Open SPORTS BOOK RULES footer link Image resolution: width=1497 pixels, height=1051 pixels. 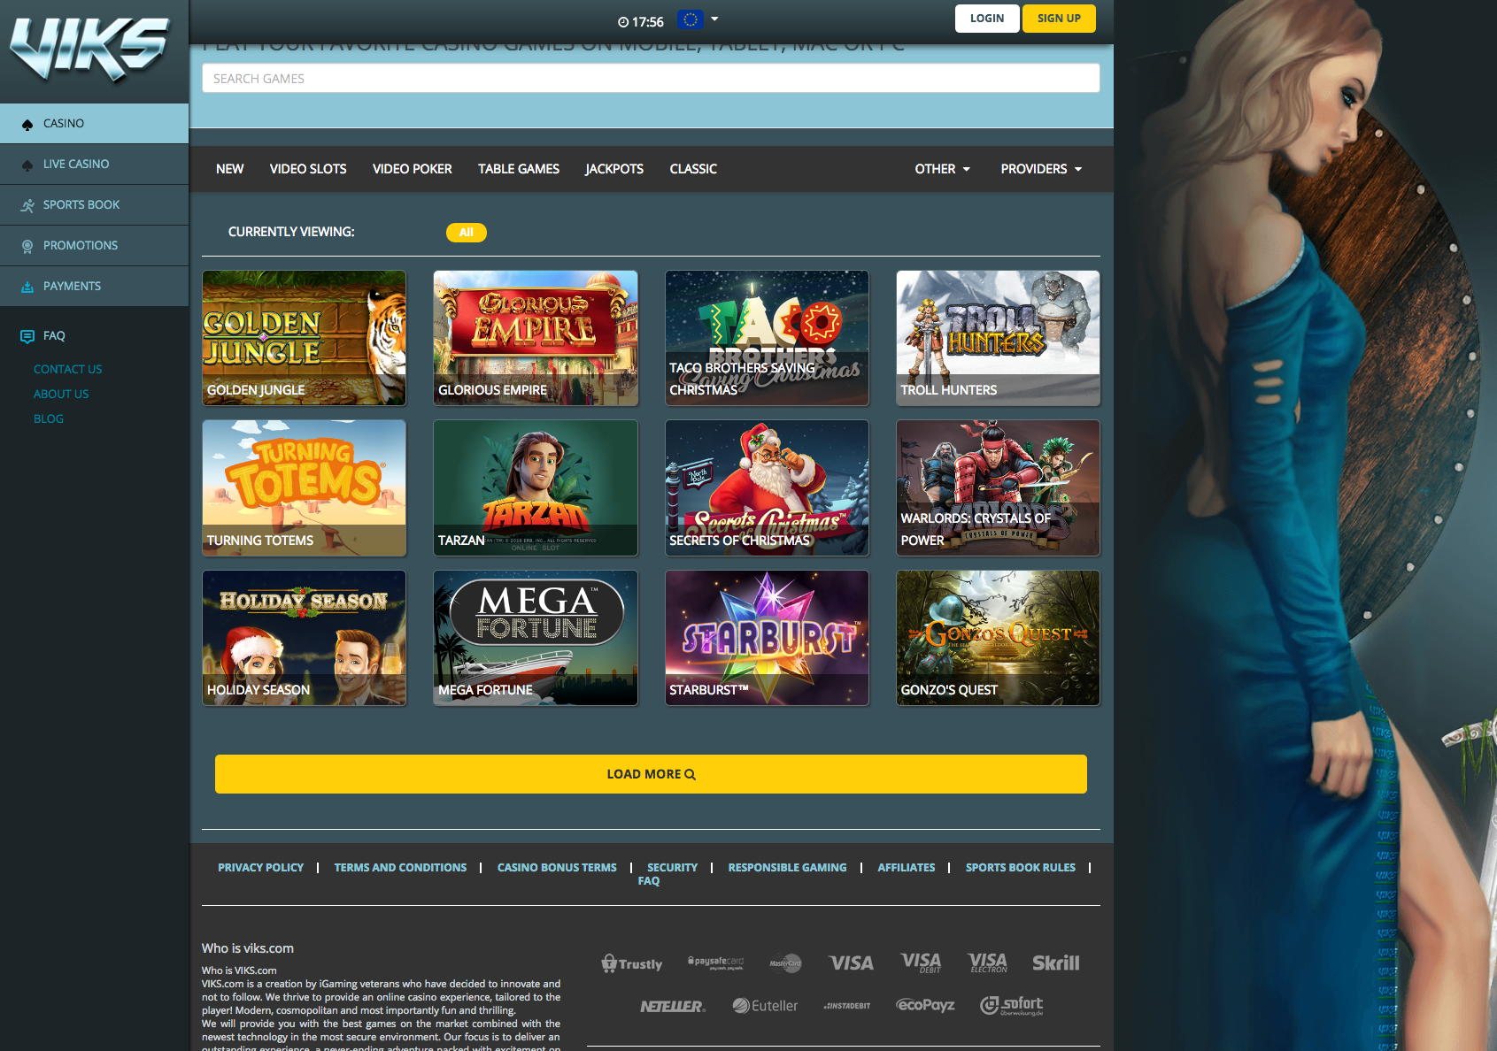coord(1021,868)
